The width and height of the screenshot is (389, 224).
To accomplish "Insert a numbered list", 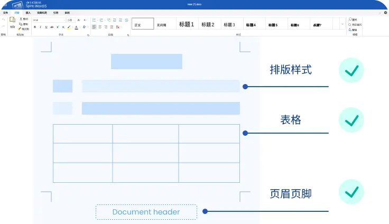I will (x=101, y=20).
